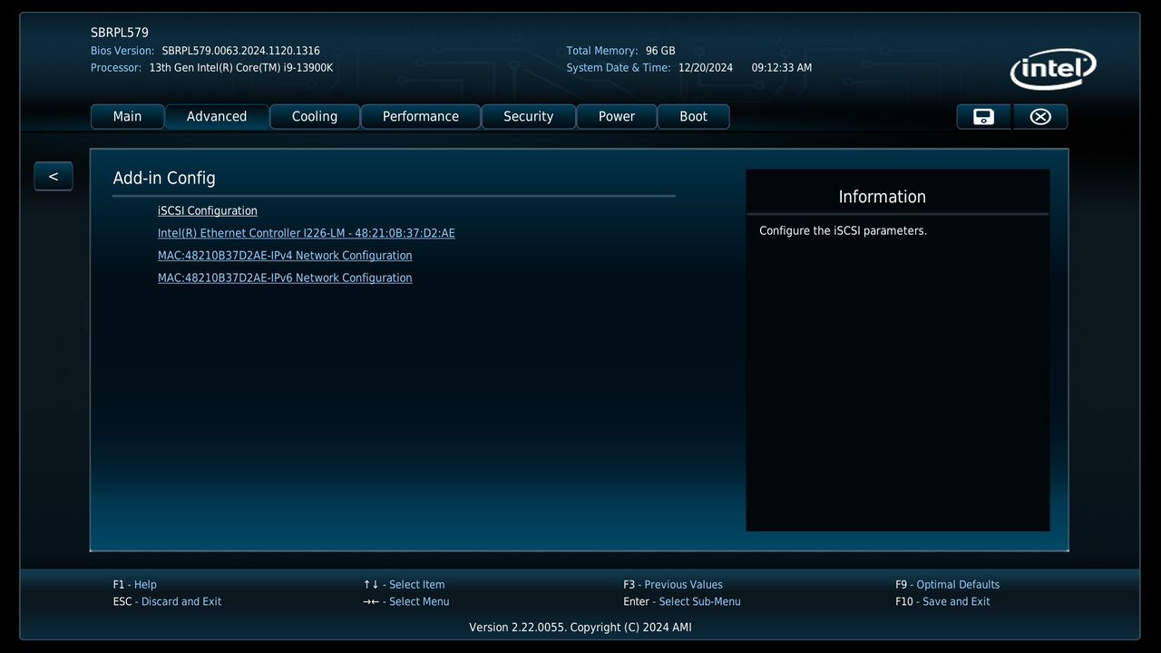
Task: Select the Boot tab
Action: click(x=694, y=116)
